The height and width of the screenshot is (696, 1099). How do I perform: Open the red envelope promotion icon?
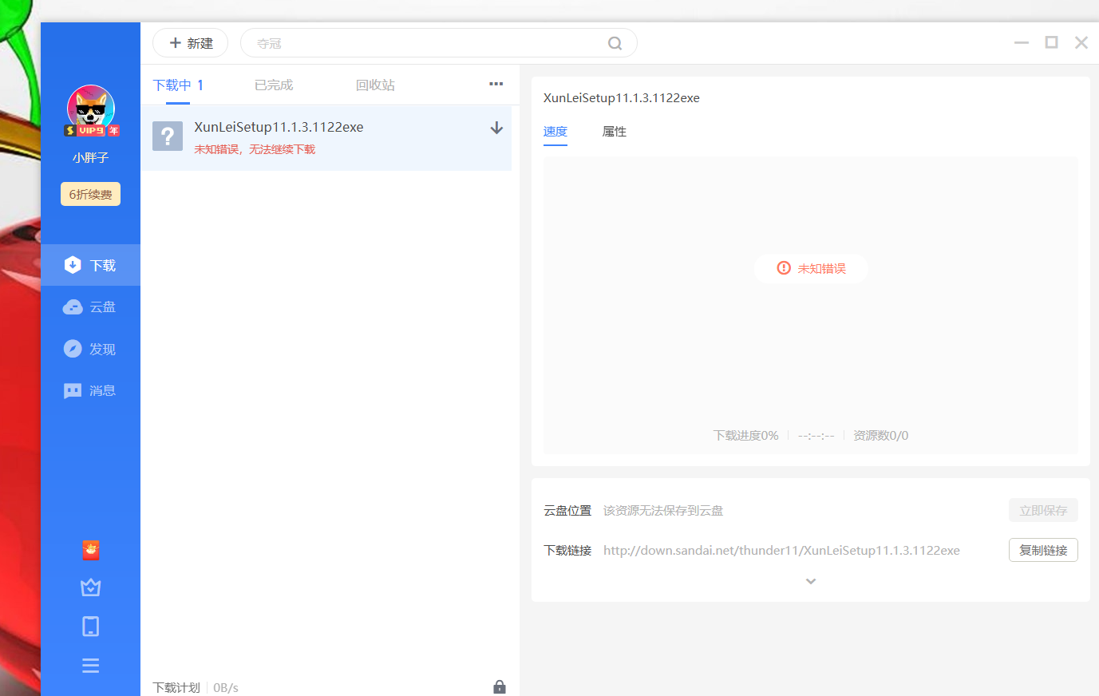(x=90, y=550)
